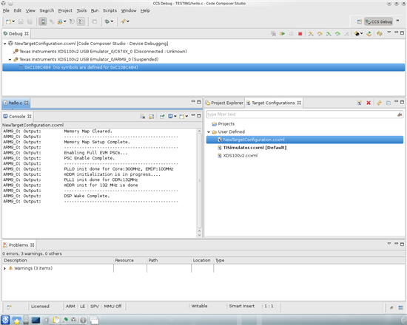Open the Display Selected Console dropdown
The width and height of the screenshot is (407, 325).
[175, 117]
